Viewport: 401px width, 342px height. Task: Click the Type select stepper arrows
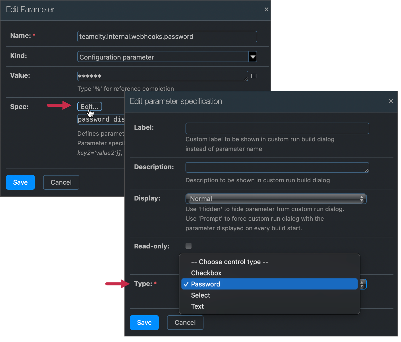362,284
